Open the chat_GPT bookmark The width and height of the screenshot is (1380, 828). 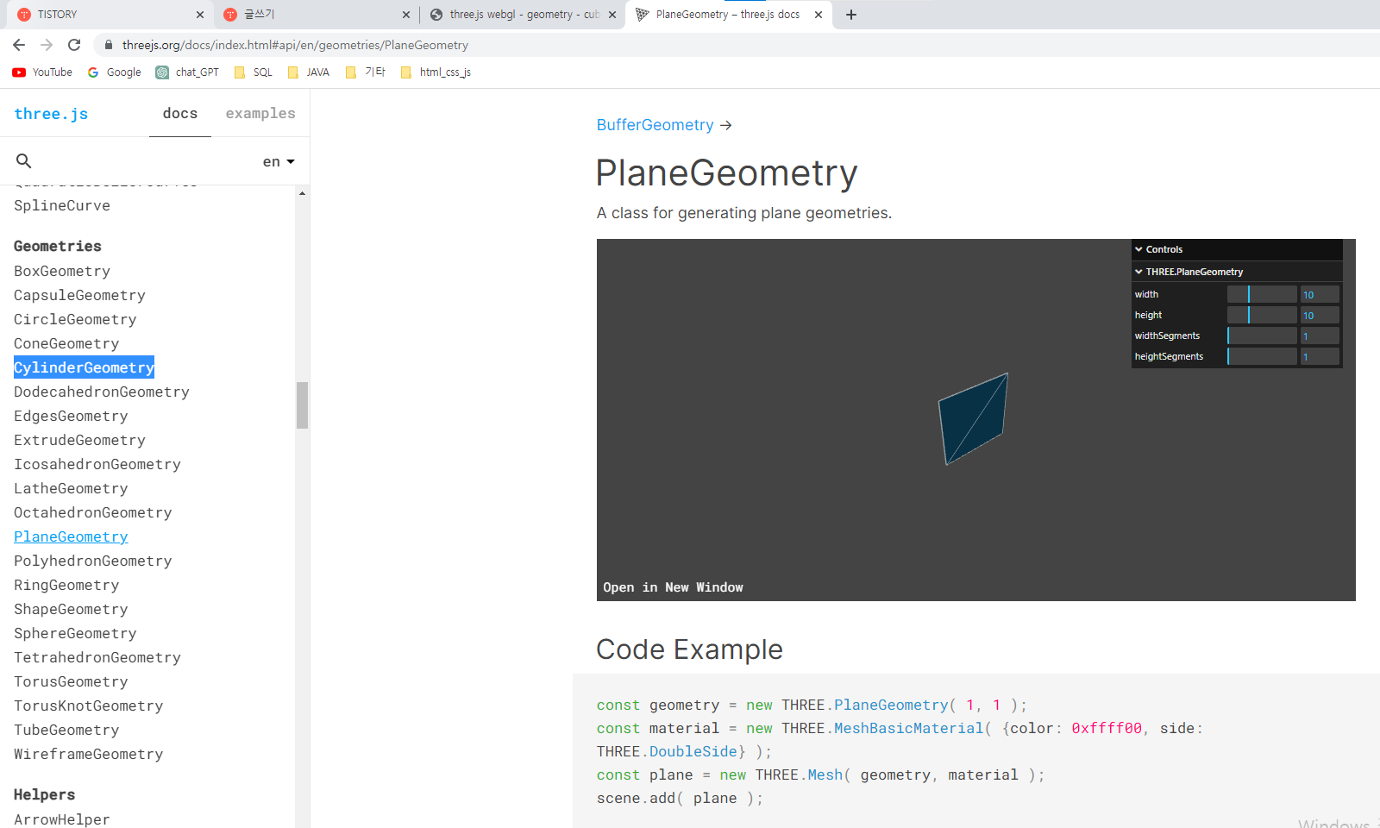187,72
